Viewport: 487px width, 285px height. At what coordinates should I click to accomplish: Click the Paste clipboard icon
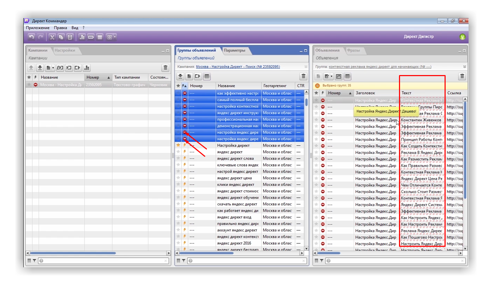pyautogui.click(x=70, y=36)
